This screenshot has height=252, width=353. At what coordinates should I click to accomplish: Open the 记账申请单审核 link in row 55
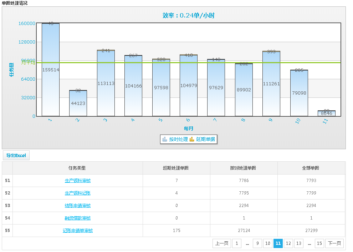point(78,231)
